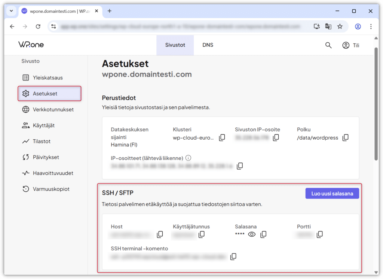Copy the Portti port number
The image size is (383, 279).
320,234
